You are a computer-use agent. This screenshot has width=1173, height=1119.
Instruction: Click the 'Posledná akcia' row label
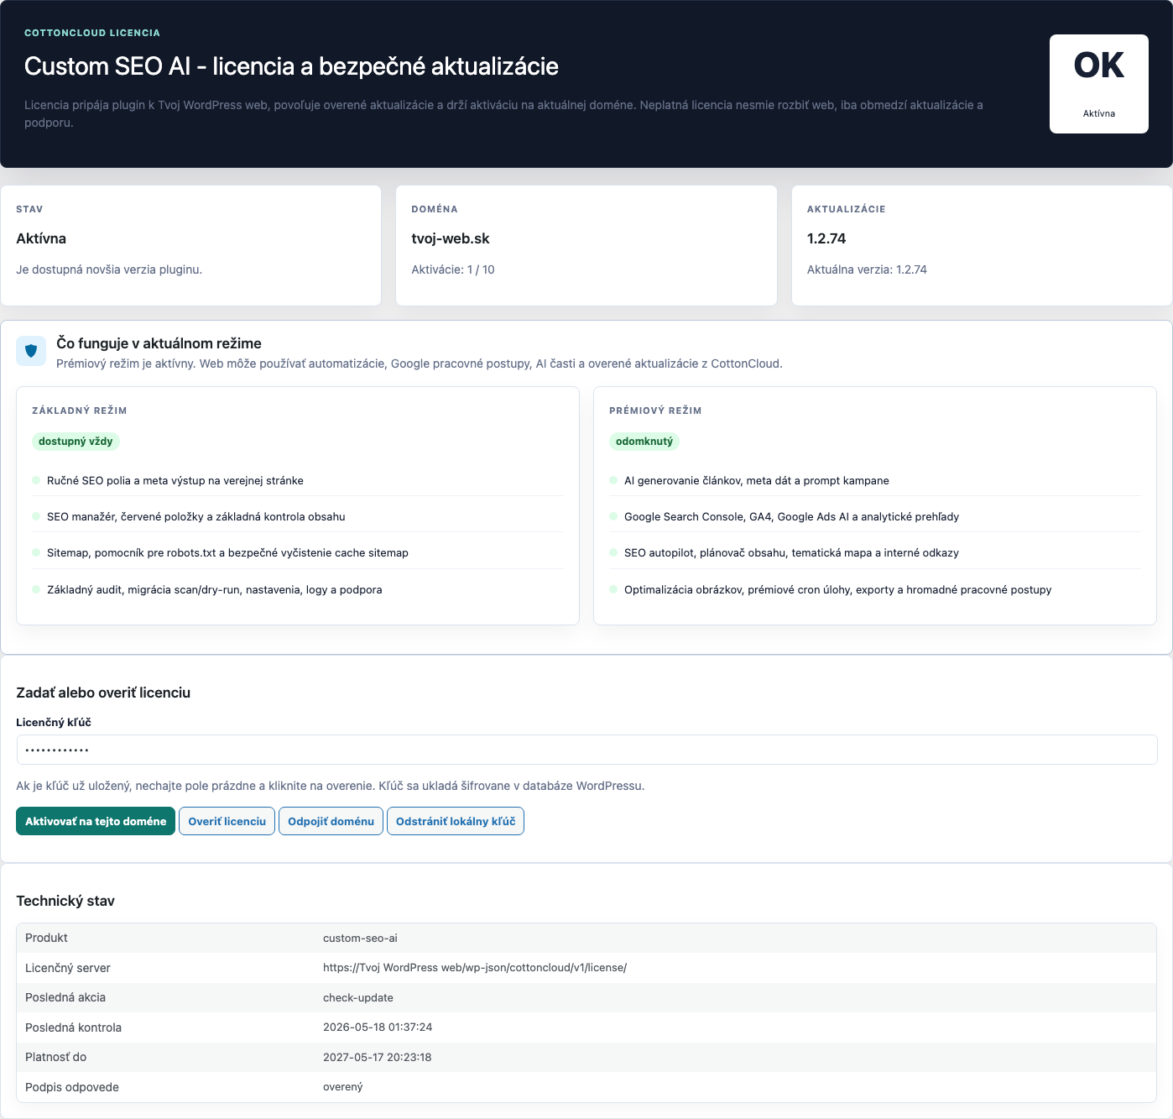[65, 998]
